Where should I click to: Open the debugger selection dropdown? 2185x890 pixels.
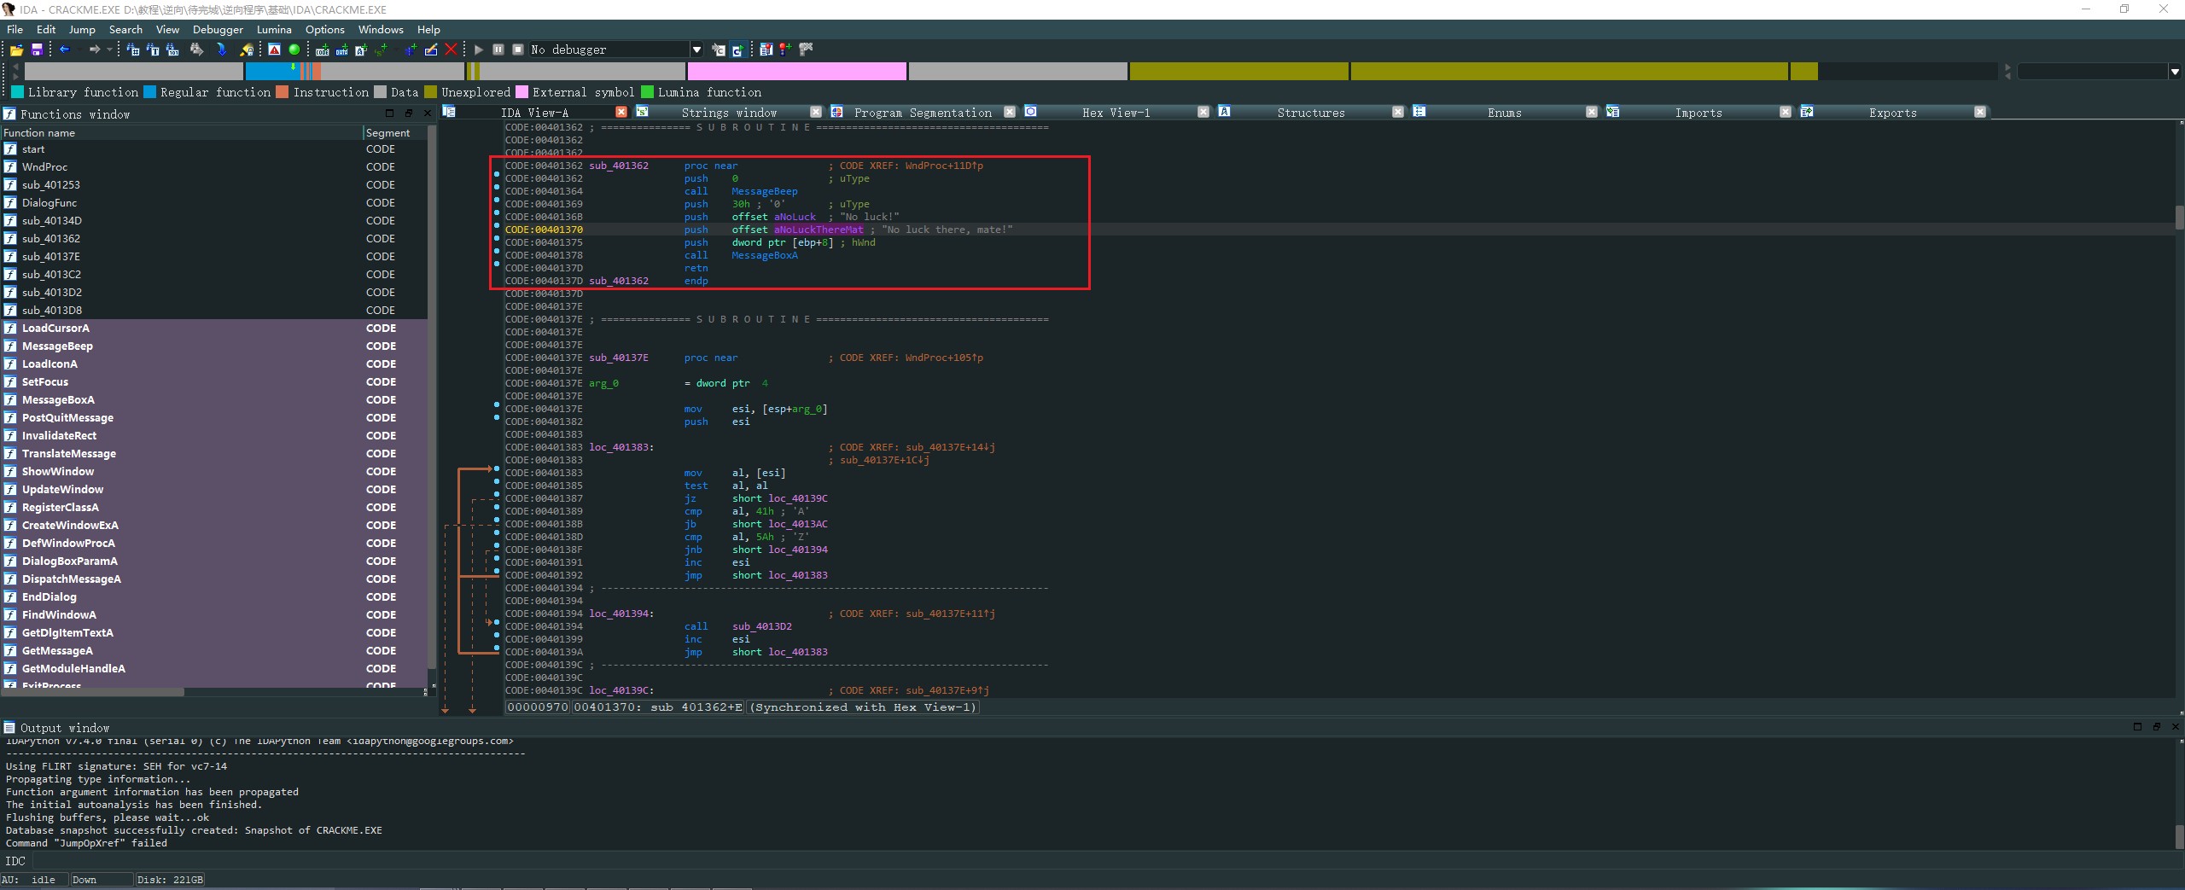click(696, 50)
